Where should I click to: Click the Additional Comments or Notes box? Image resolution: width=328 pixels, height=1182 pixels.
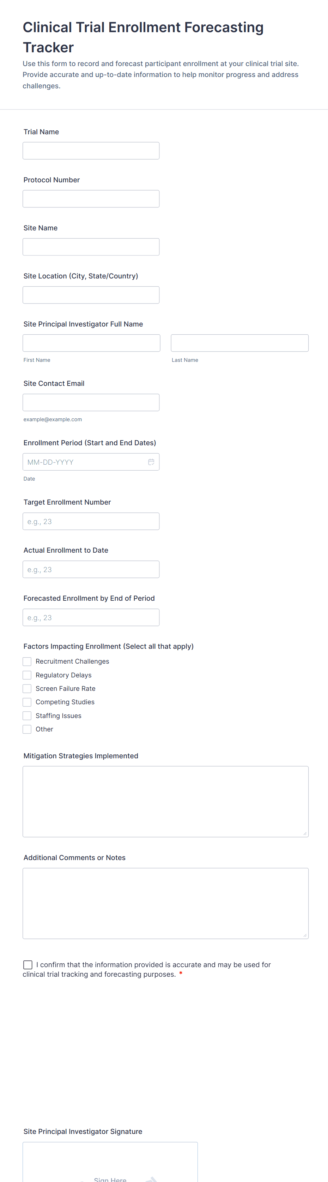165,903
